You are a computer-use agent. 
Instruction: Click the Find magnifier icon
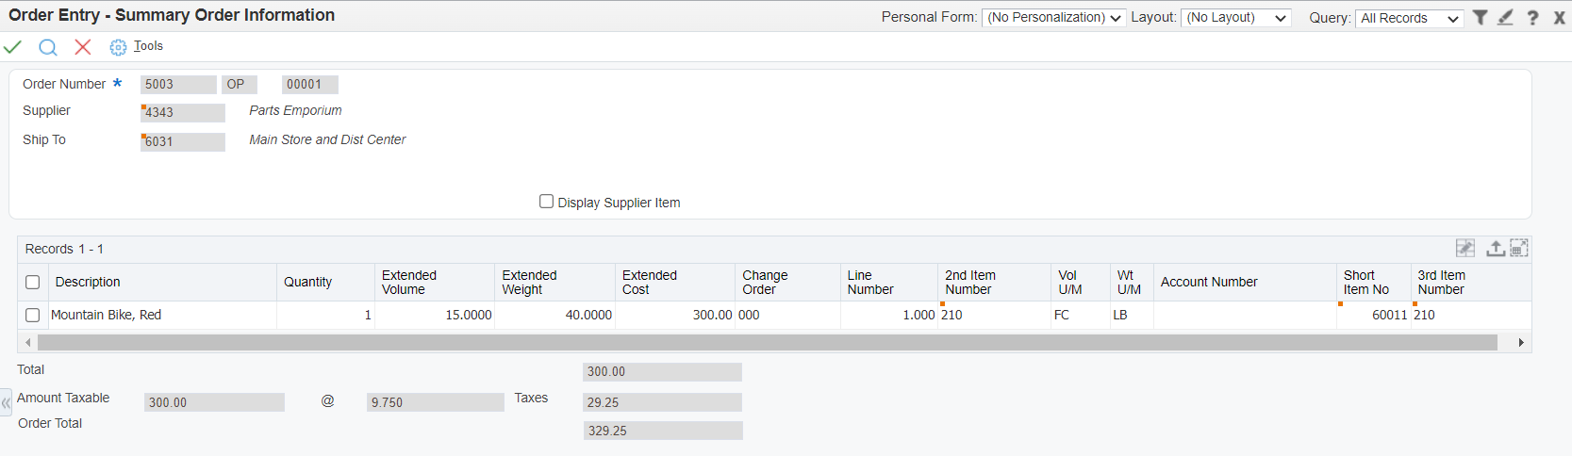48,47
